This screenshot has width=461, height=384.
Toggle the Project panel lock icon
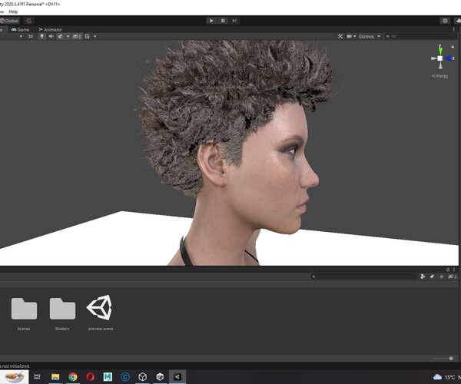pos(448,270)
